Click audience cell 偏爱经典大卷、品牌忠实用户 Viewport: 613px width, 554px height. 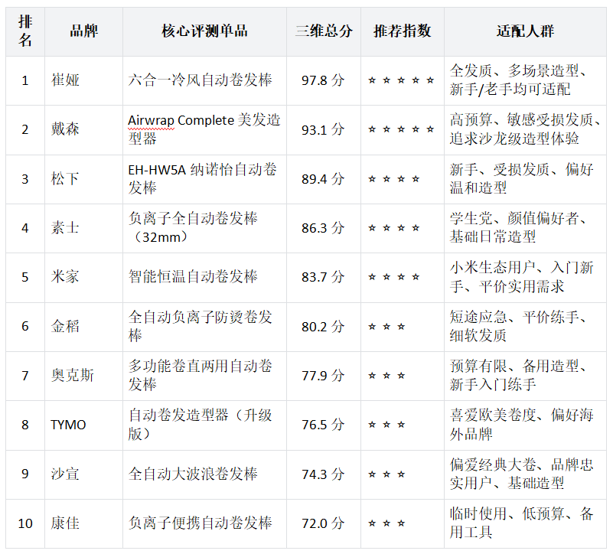pyautogui.click(x=525, y=474)
